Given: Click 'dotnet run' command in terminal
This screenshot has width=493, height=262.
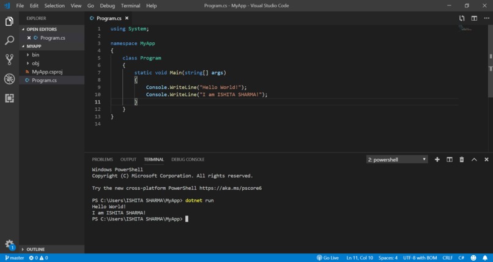Looking at the screenshot, I should [199, 200].
